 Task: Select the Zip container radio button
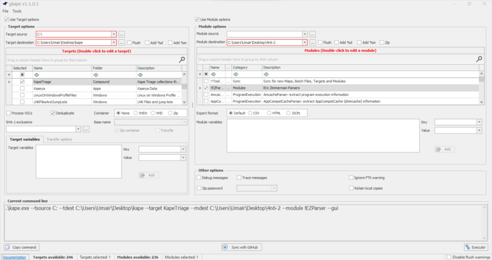[170, 113]
